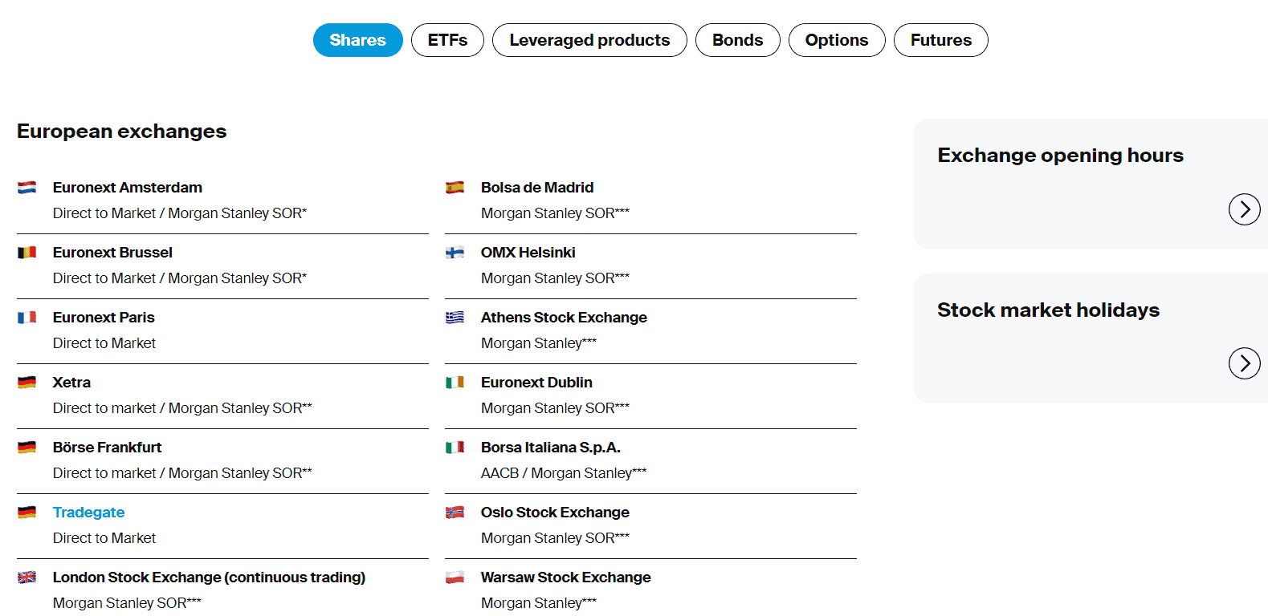Select the Leveraged products tab
The image size is (1268, 616).
[589, 40]
